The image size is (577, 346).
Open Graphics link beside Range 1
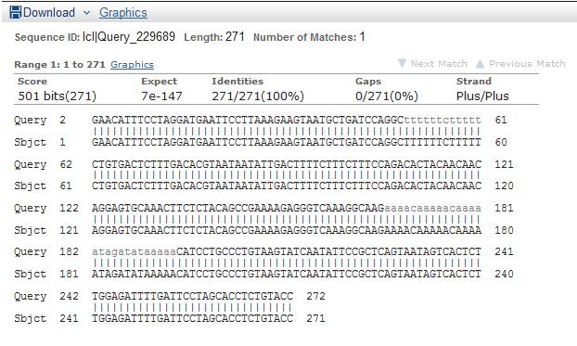coord(132,64)
